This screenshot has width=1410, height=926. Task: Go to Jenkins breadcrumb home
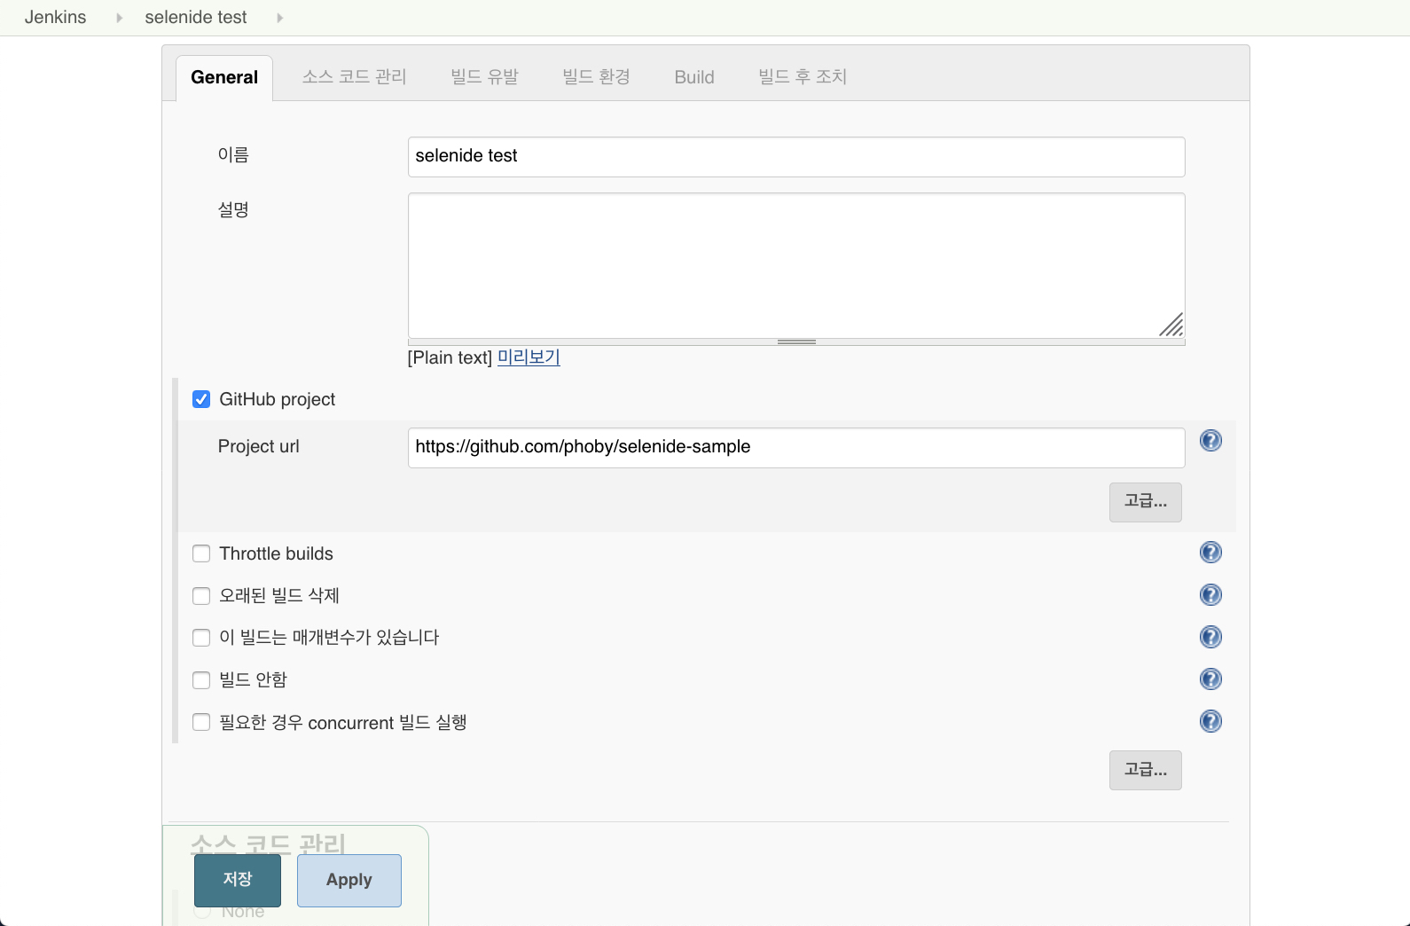[55, 18]
